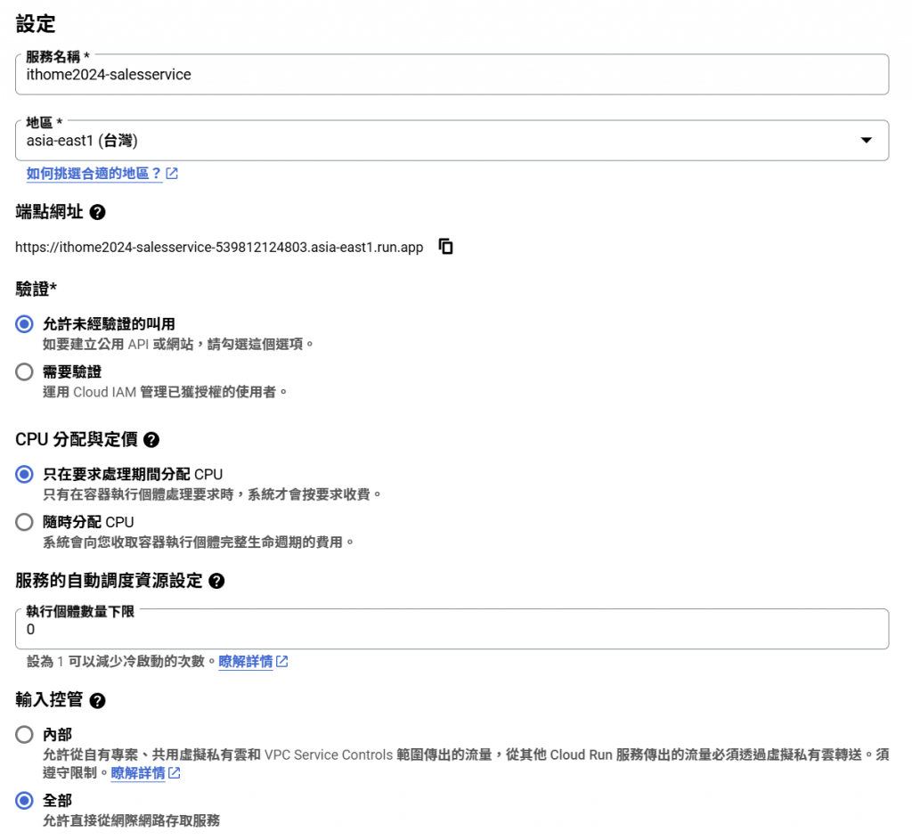
Task: Click hint text 設為 1 可以減少冷啟動的次數
Action: 121,662
